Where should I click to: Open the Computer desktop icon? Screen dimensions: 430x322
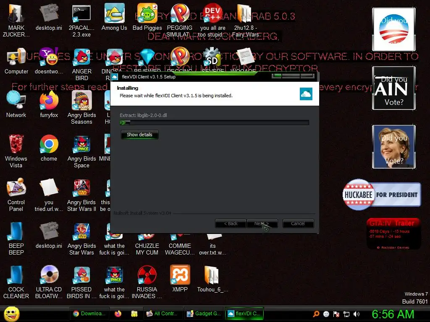[x=16, y=61]
